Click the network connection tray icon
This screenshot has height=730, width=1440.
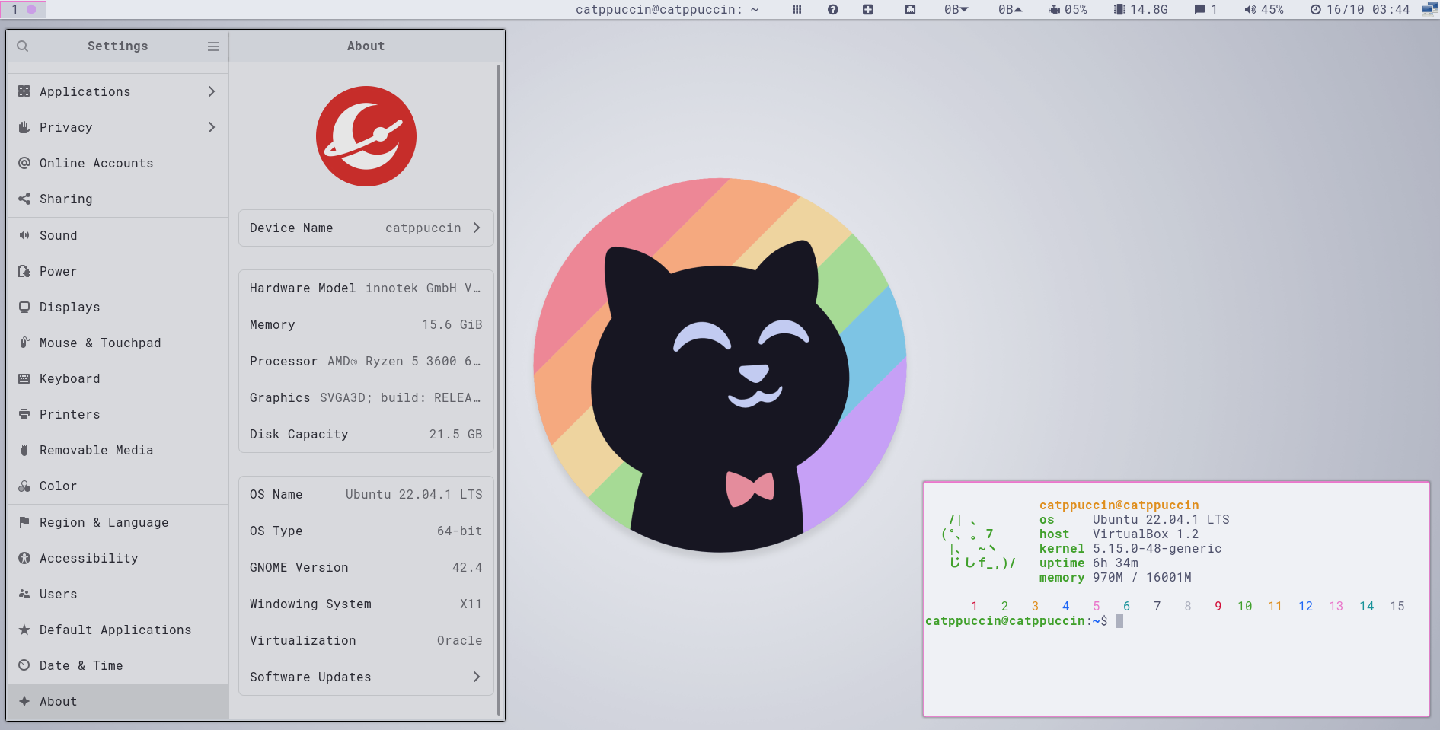pyautogui.click(x=1429, y=9)
